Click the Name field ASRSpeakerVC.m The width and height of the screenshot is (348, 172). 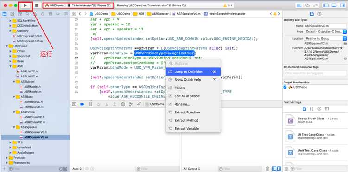(325, 26)
